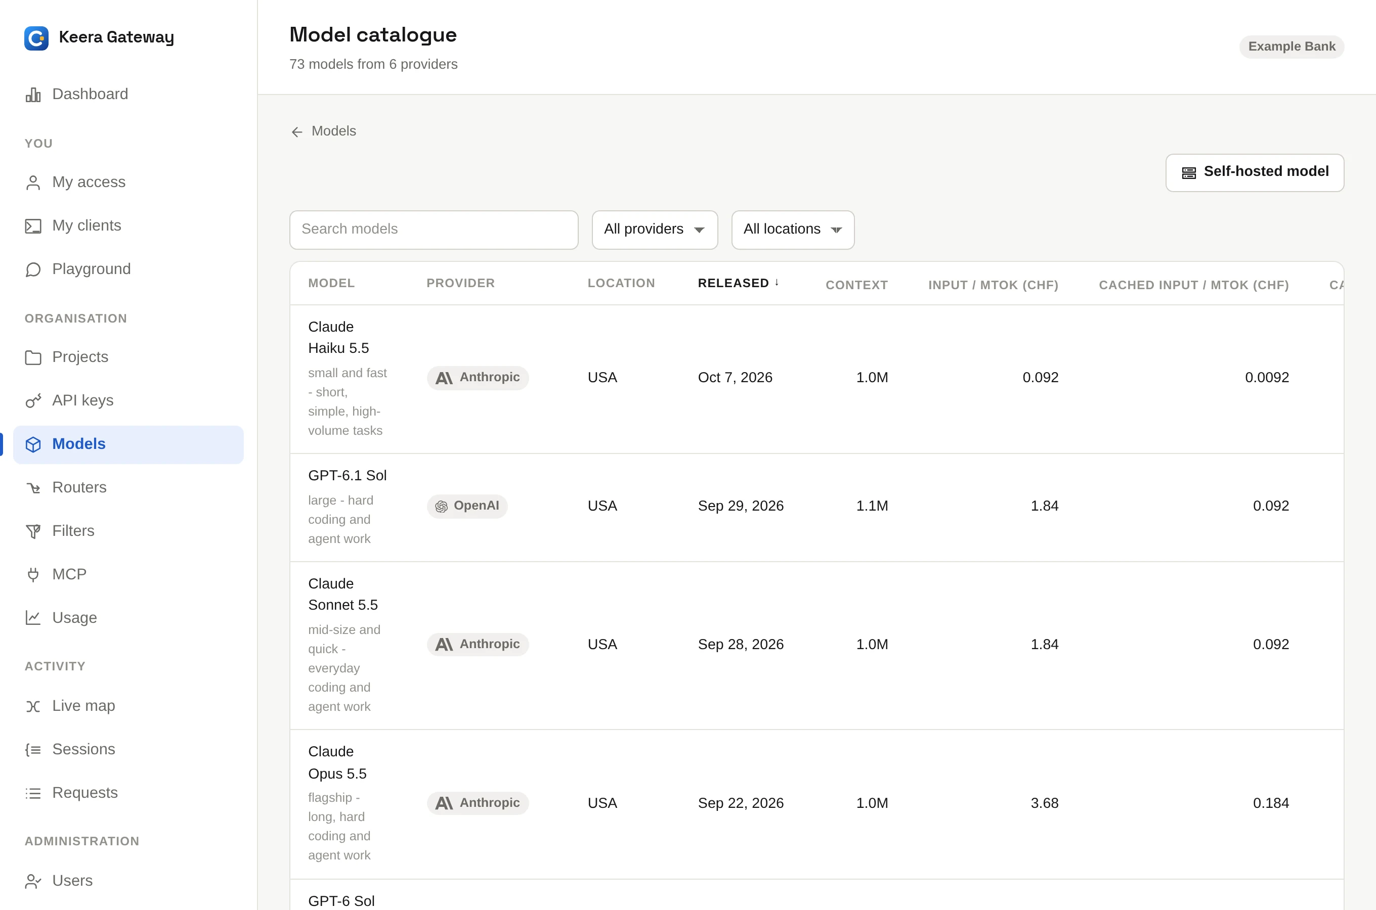Image resolution: width=1376 pixels, height=910 pixels.
Task: Click the Live map icon
Action: coord(33,706)
